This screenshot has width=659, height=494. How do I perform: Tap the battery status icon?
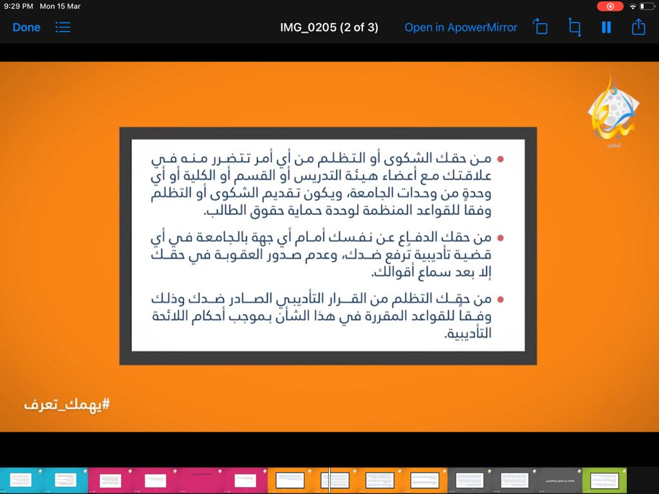pos(646,6)
